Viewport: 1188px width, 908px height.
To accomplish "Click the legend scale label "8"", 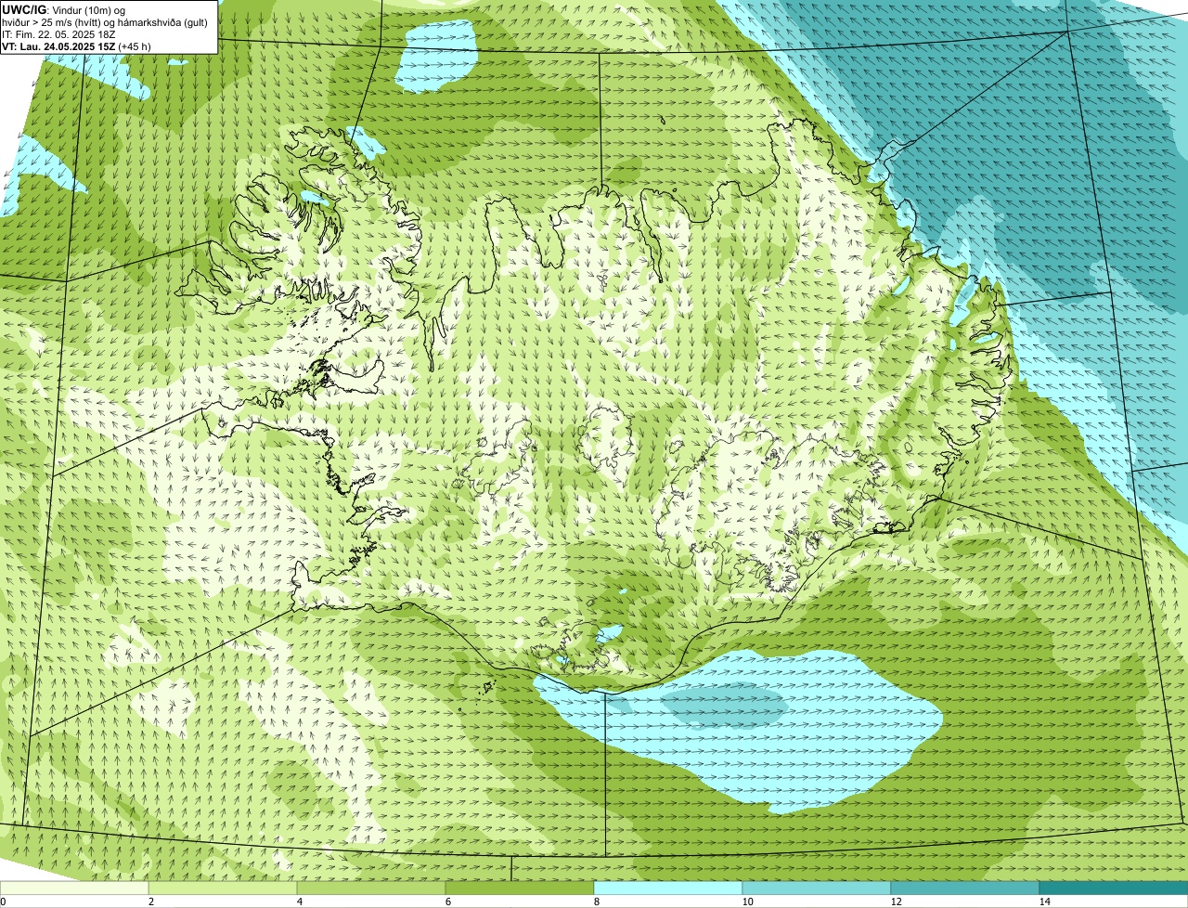I will pos(596,902).
